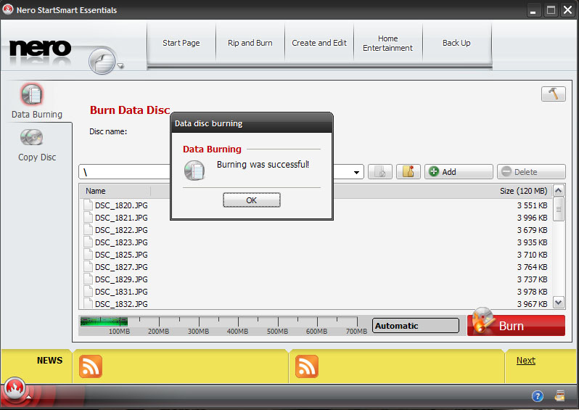Screen dimensions: 579x410
Task: Click the Name column header
Action: point(96,191)
